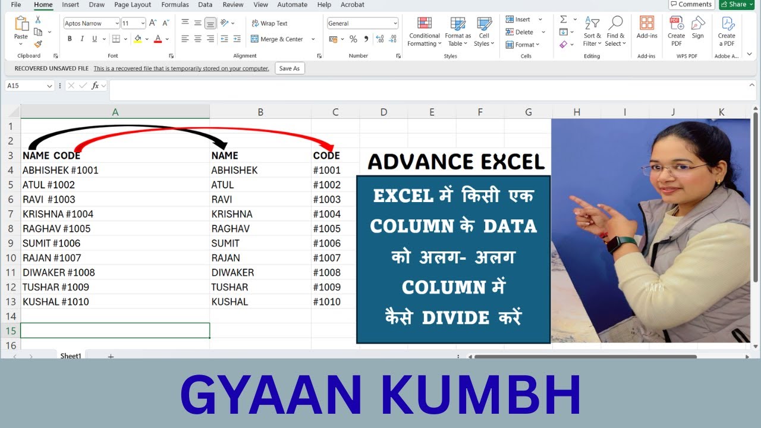Click the Percent Style icon
This screenshot has width=761, height=428.
click(353, 39)
